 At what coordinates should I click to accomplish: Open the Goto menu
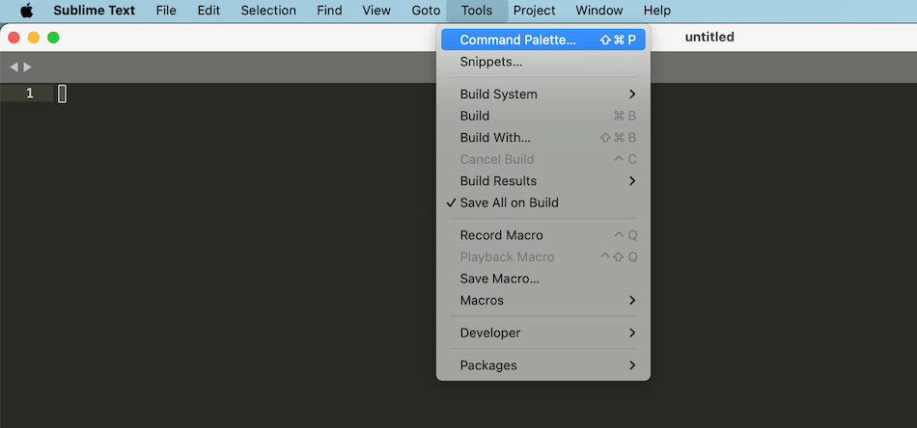coord(426,11)
